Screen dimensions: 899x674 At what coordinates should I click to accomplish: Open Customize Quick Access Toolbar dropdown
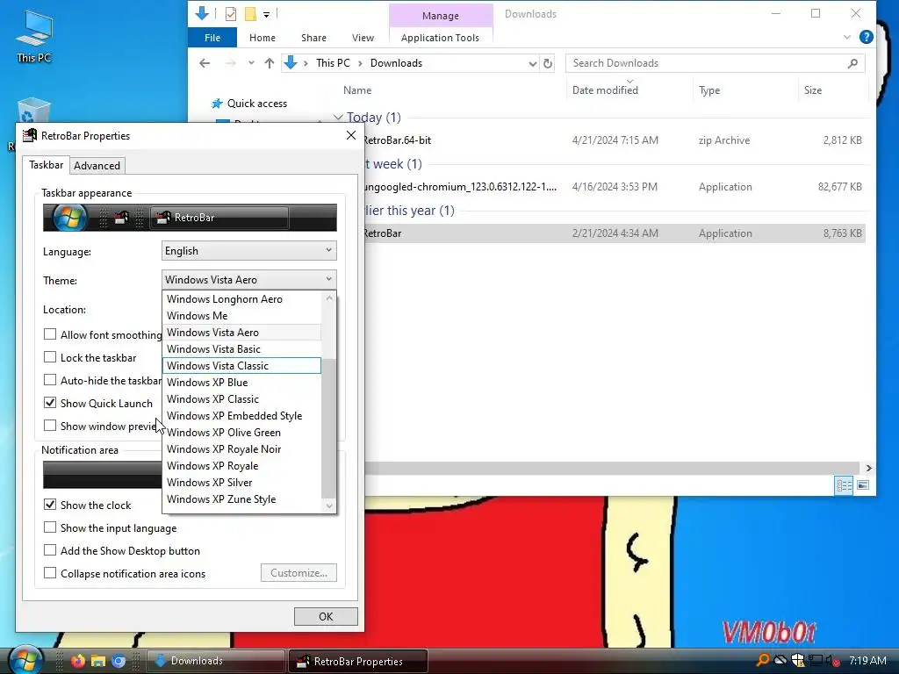pyautogui.click(x=267, y=14)
